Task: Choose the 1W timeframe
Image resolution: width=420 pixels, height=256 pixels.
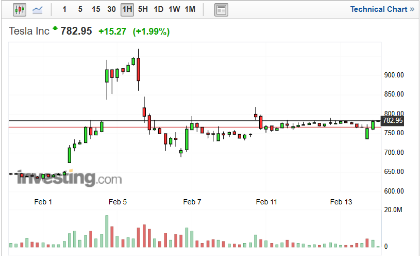Action: tap(174, 9)
